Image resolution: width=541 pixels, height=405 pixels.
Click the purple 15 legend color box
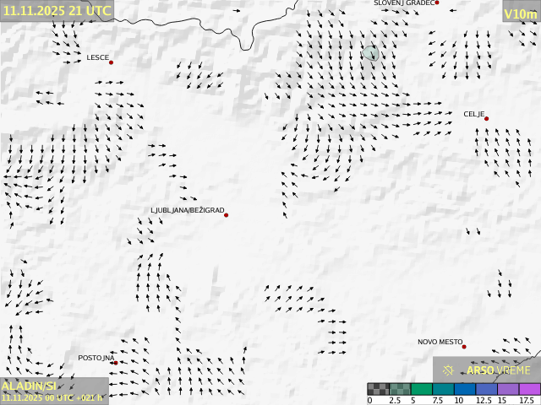(507, 389)
